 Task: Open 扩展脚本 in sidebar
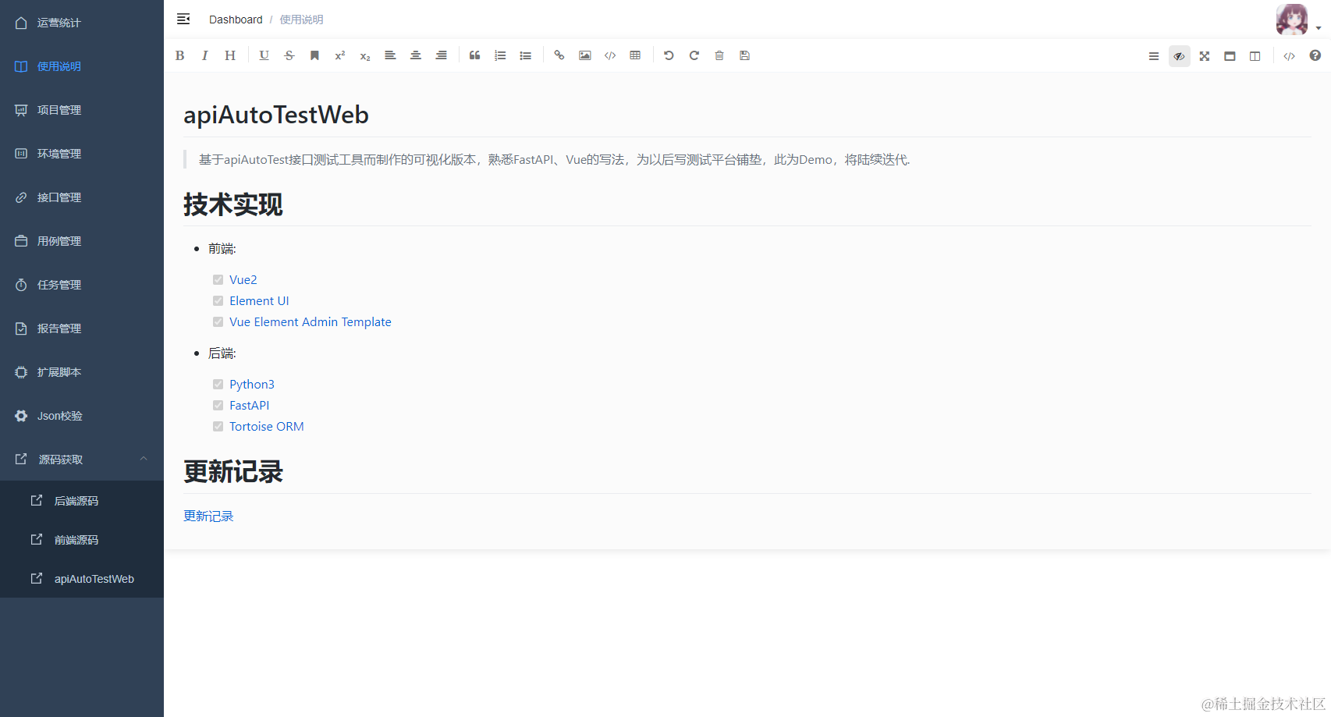click(x=82, y=372)
